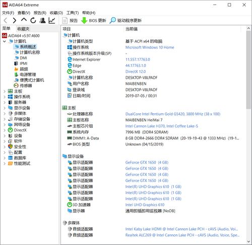This screenshot has height=245, width=252.
Task: Click the 报告 report toolbar button
Action: [x=70, y=20]
